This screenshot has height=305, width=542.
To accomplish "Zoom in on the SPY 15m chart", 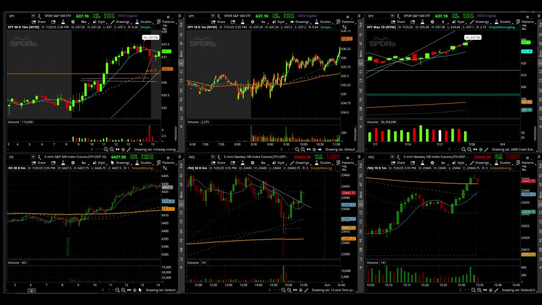I will click(112, 150).
